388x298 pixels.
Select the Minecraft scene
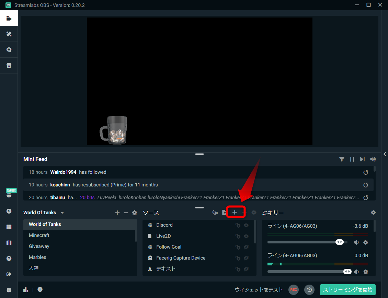pos(80,236)
